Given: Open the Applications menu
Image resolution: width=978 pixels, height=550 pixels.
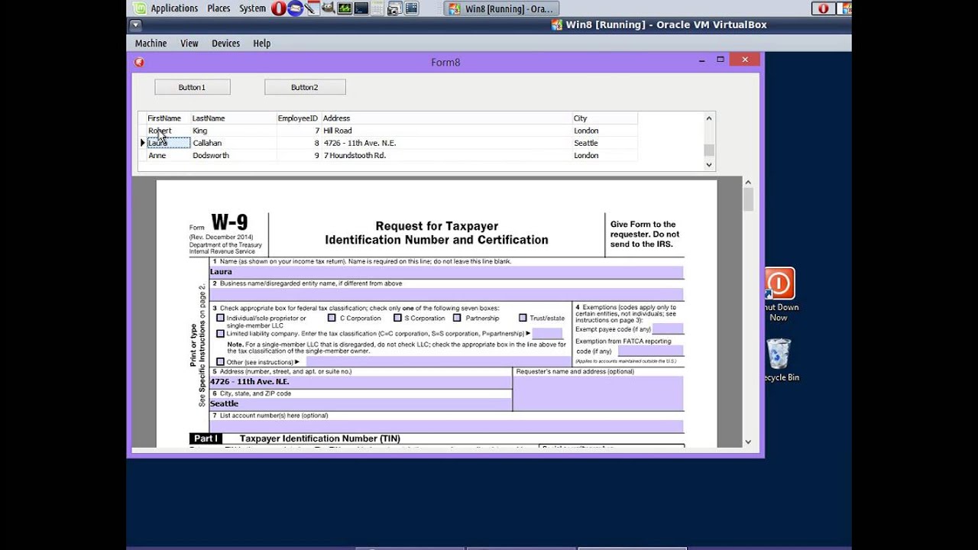Looking at the screenshot, I should coord(174,8).
